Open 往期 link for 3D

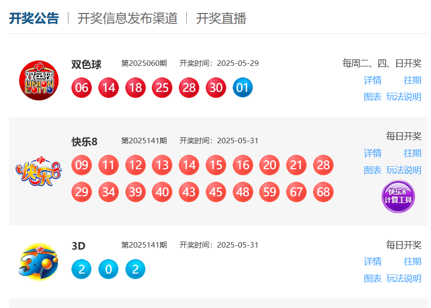pos(413,261)
